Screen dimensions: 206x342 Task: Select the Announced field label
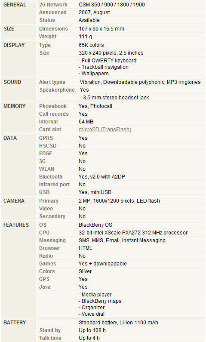[x=53, y=12]
